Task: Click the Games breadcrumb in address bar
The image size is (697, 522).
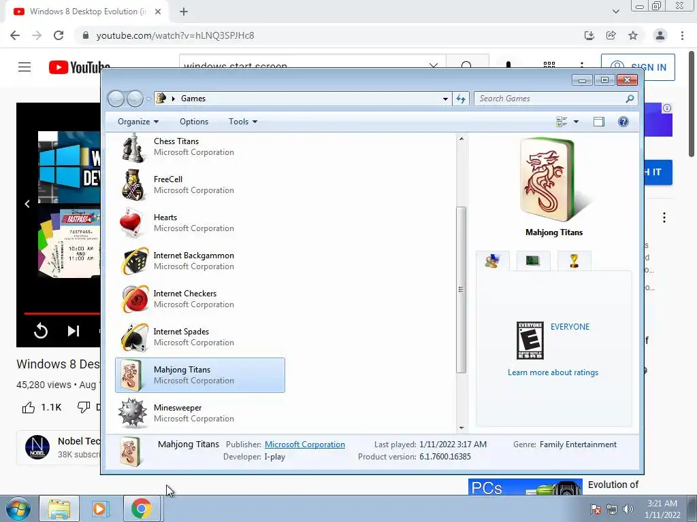Action: 193,99
